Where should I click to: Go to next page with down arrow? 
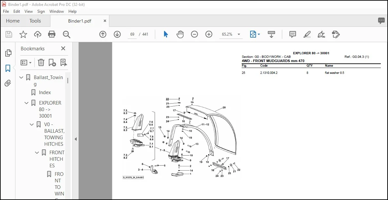(x=117, y=34)
